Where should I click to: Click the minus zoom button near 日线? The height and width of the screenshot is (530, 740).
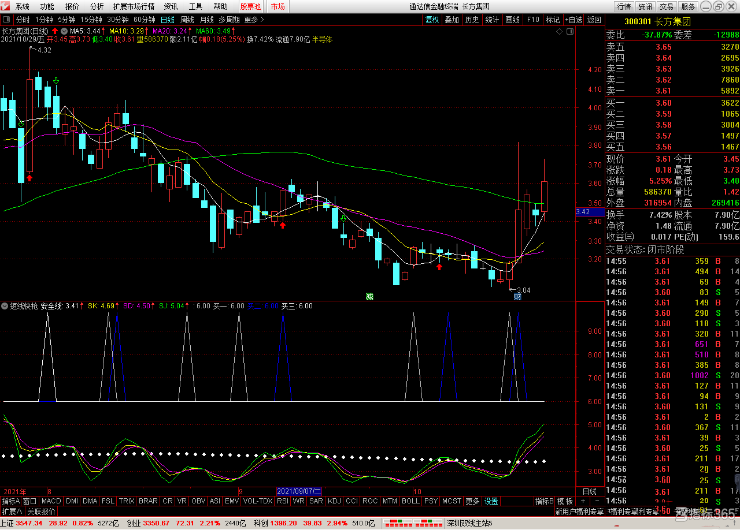tap(597, 501)
